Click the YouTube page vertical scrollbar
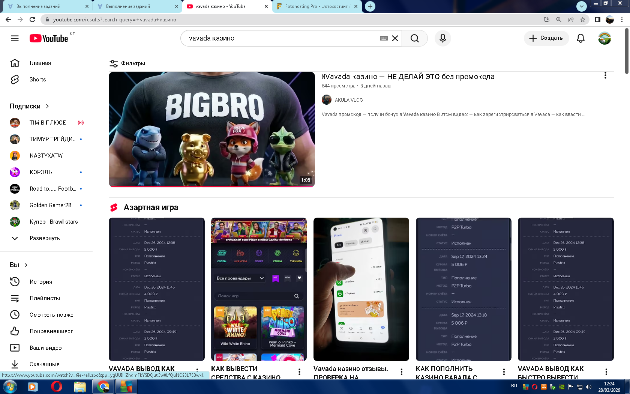Image resolution: width=630 pixels, height=394 pixels. coord(627,51)
